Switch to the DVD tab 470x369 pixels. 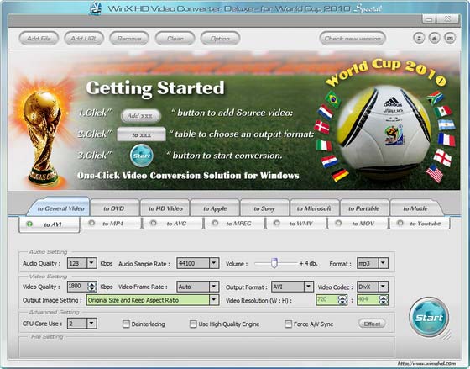(x=114, y=208)
